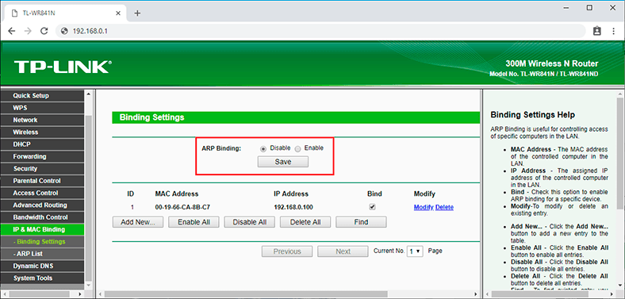Image resolution: width=625 pixels, height=299 pixels.
Task: Open the Chrome three-dot menu
Action: [613, 31]
